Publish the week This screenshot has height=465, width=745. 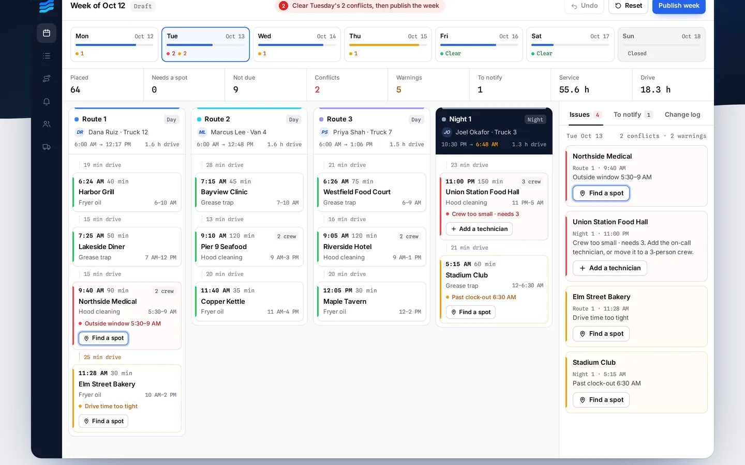click(x=679, y=6)
